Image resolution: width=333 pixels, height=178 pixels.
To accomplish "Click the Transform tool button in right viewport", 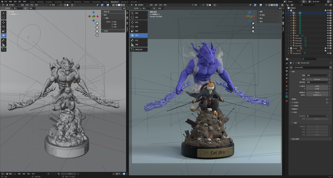I will 139,35.
